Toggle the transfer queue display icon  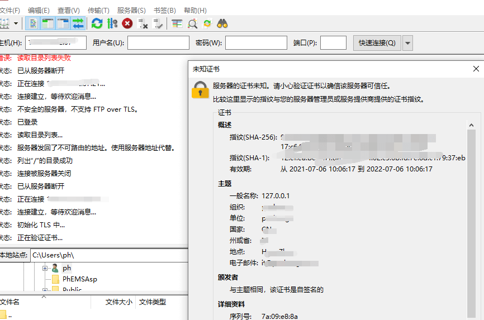click(78, 23)
